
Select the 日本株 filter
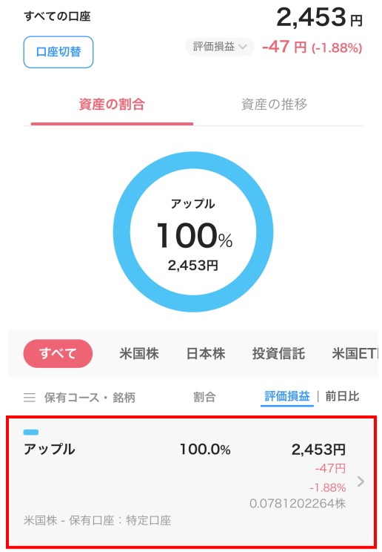click(x=206, y=353)
